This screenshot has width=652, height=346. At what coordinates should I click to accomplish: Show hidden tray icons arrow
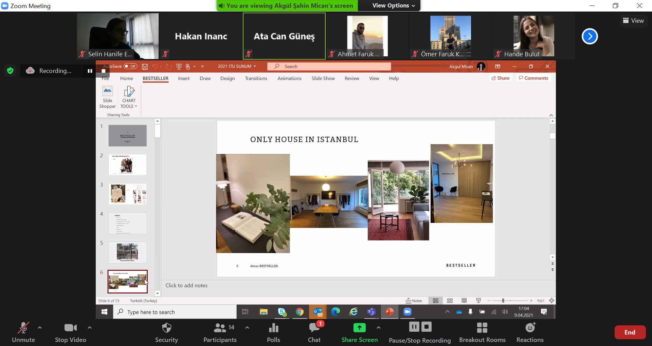448,312
